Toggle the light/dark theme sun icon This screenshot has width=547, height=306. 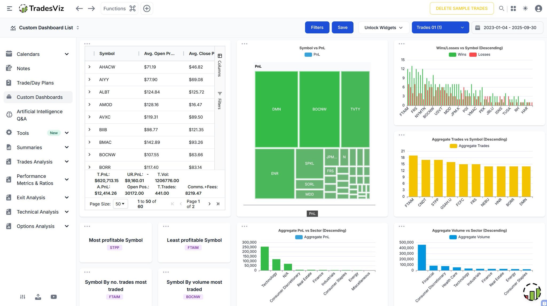525,9
